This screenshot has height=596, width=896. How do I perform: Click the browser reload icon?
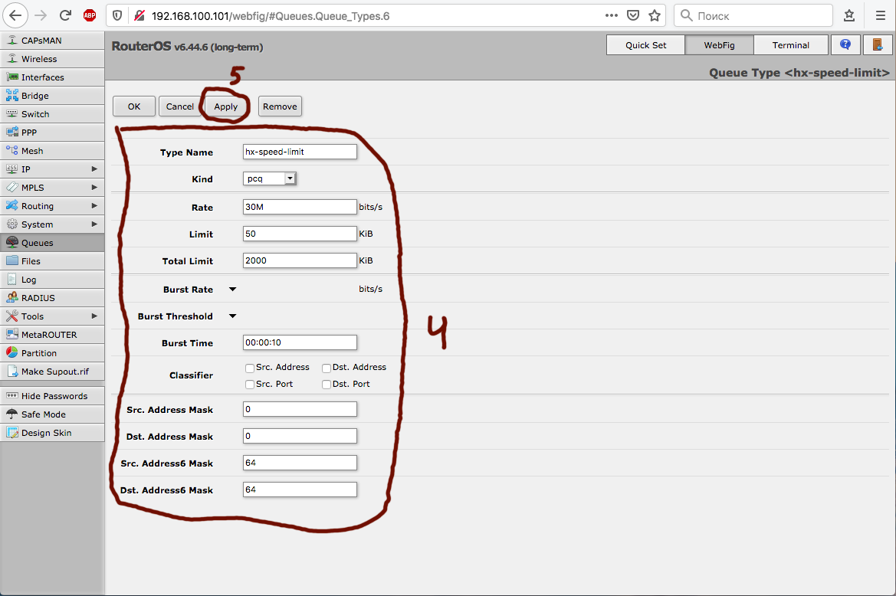pos(66,15)
